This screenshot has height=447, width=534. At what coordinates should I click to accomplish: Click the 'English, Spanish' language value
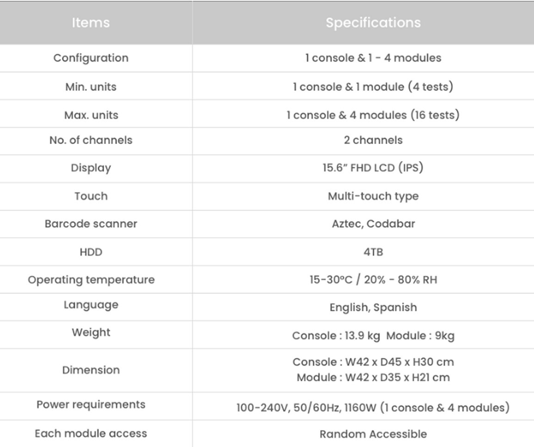tap(373, 307)
